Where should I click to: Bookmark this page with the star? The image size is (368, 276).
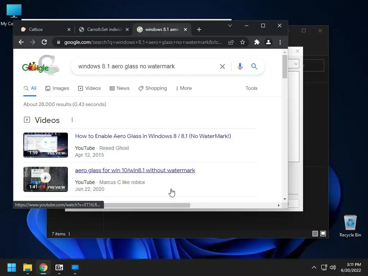click(243, 42)
